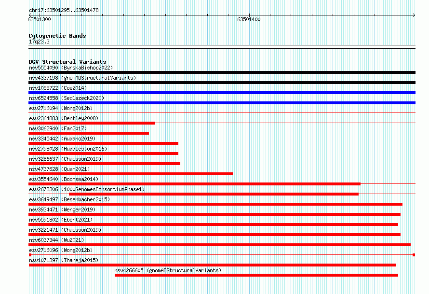Image resolution: width=429 pixels, height=294 pixels.
Task: Open the esv2716096 (Wong2012b) label
Action: point(61,250)
